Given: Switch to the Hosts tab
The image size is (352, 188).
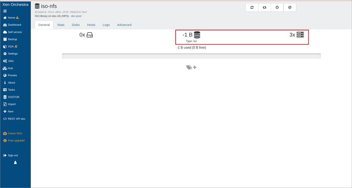Looking at the screenshot, I should (91, 25).
